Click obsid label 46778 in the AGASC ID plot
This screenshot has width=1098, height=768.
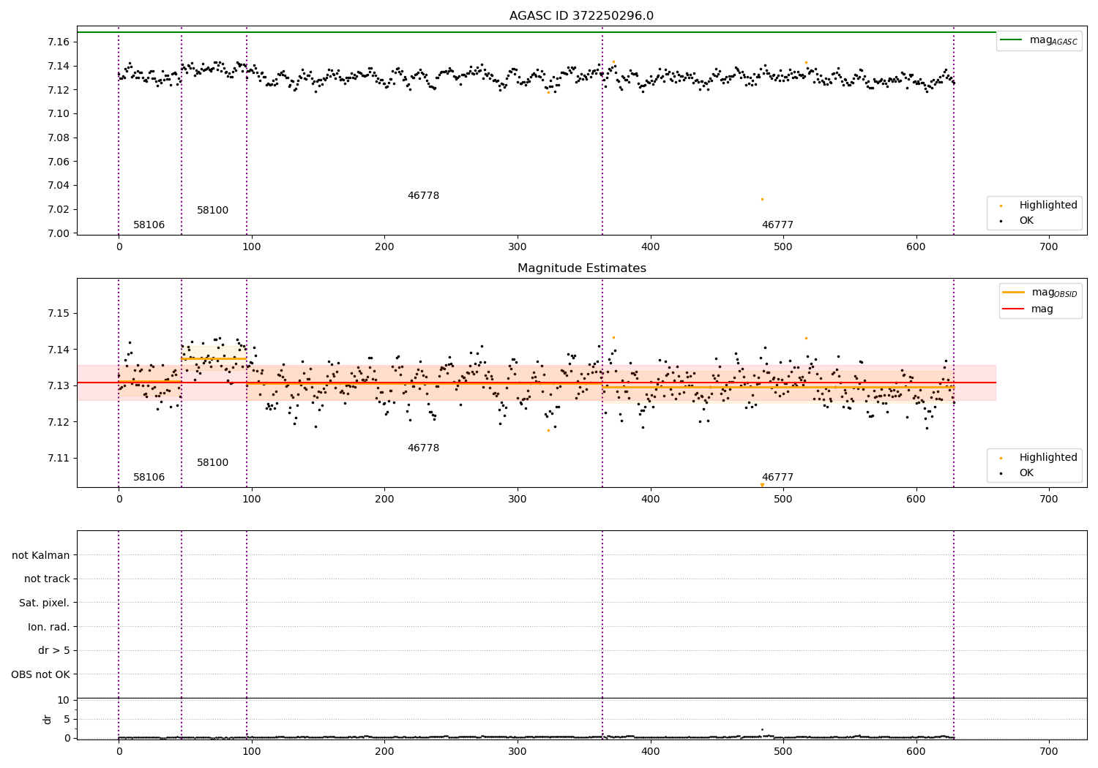424,196
